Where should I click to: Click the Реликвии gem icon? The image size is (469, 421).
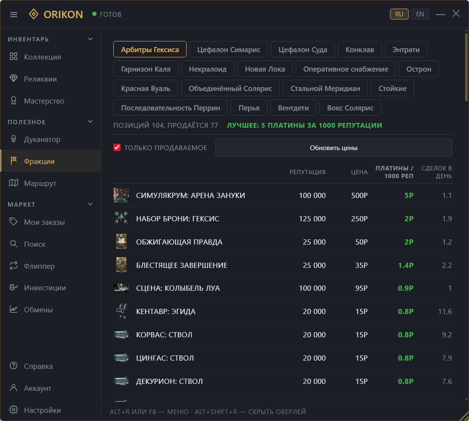point(13,79)
